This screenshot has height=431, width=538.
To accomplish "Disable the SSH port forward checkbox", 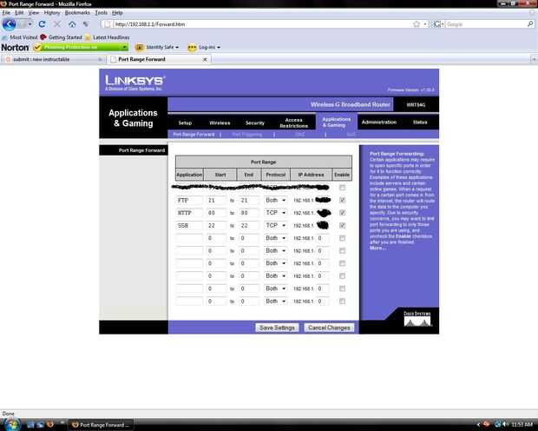I will pyautogui.click(x=342, y=225).
